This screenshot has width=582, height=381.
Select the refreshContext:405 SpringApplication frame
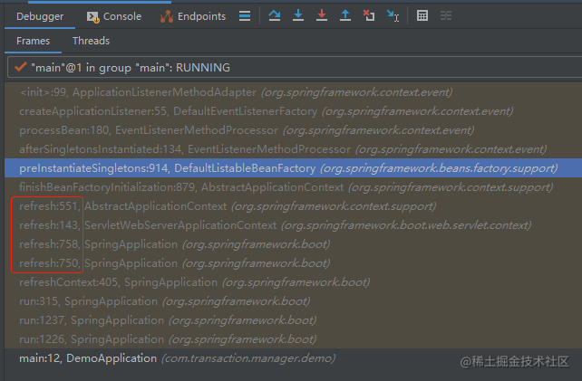[293, 282]
